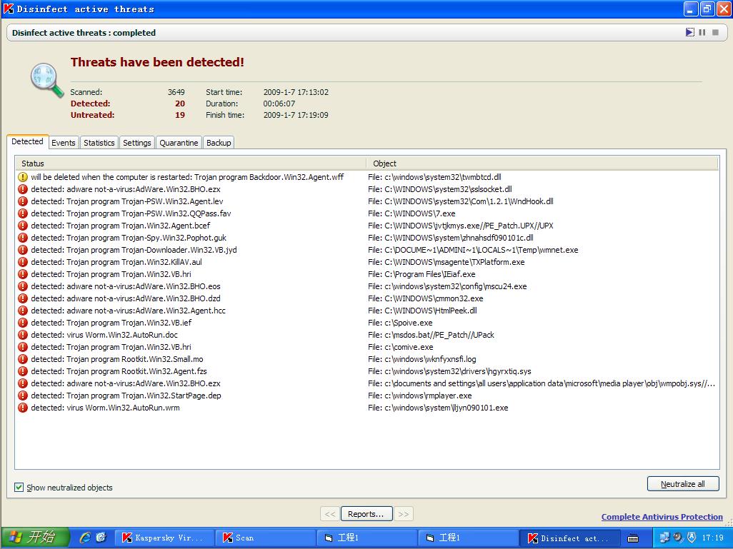Select row File: c:\windows\rmplayer.exe

pyautogui.click(x=367, y=396)
